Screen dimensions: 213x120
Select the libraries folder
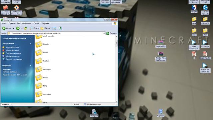(42, 44)
